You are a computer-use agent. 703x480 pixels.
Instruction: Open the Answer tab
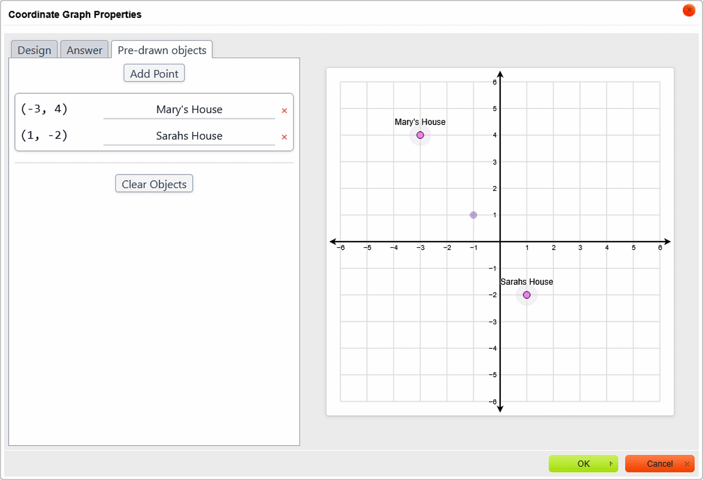click(84, 50)
